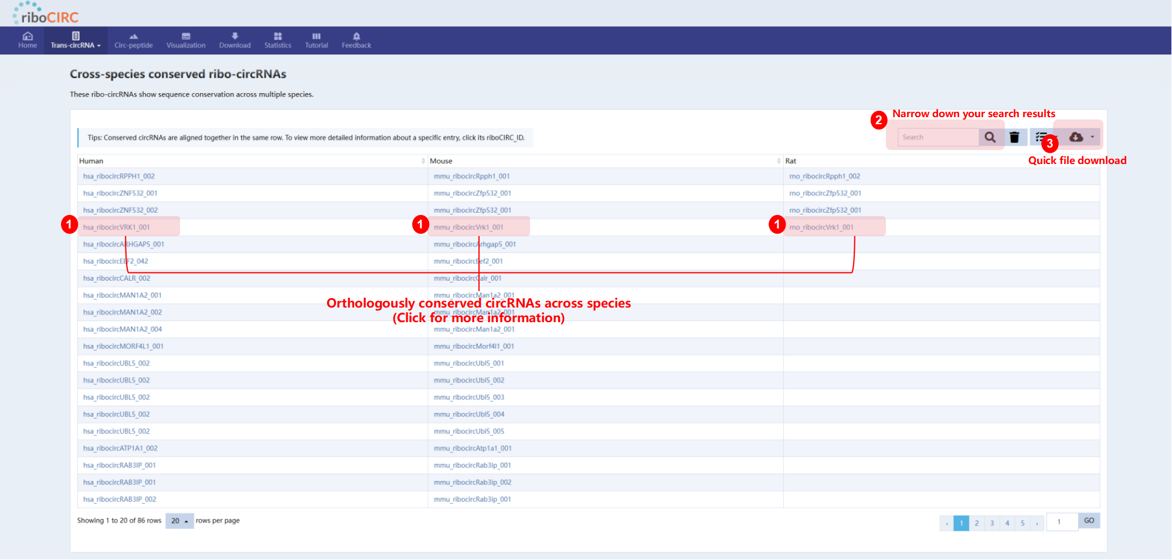Sort the table by Human column
This screenshot has height=560, width=1172.
tap(423, 161)
